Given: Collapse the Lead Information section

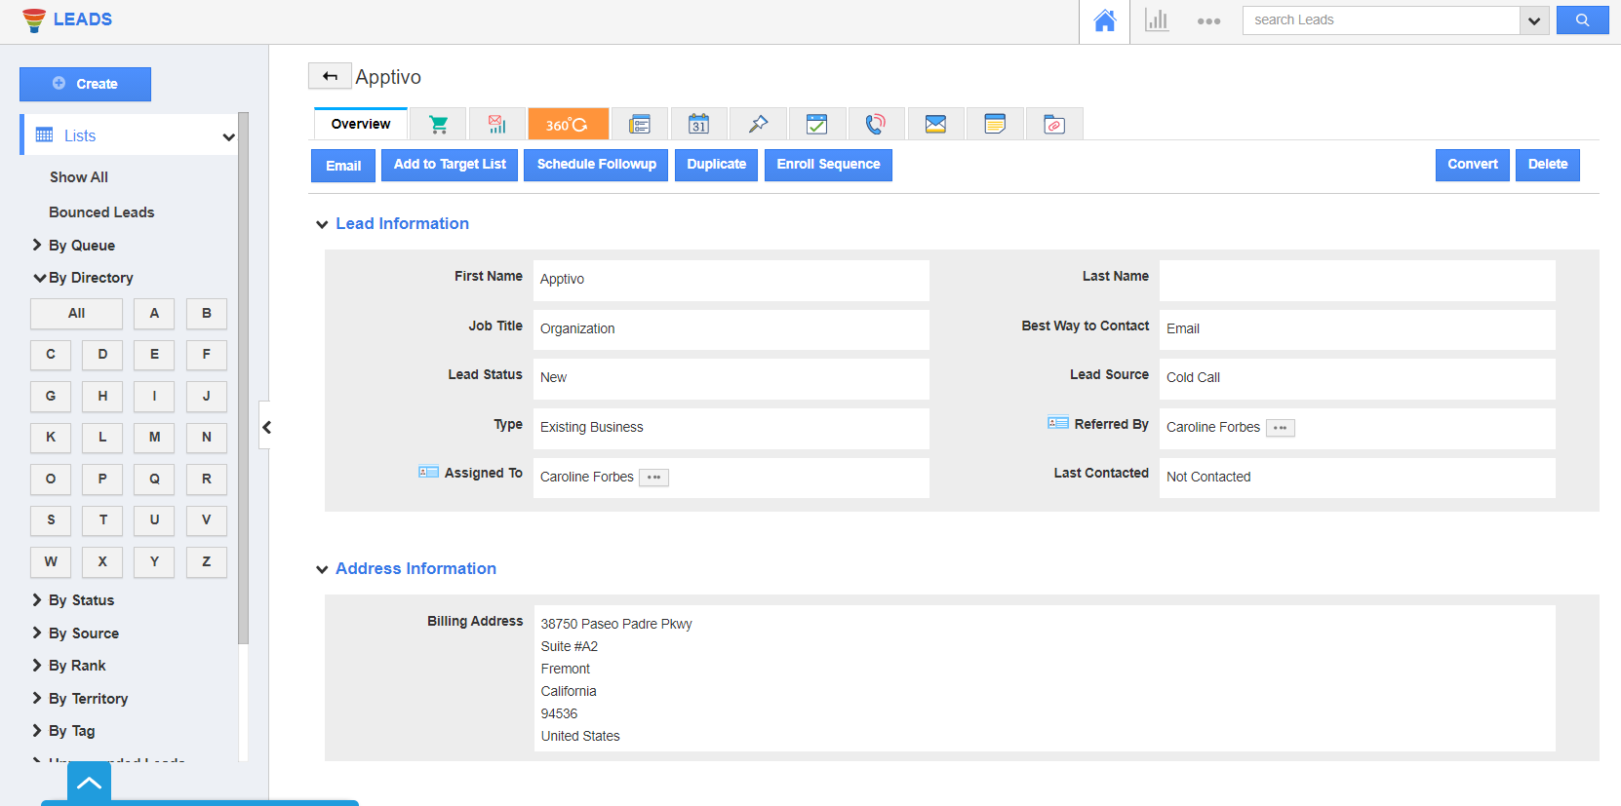Looking at the screenshot, I should (322, 225).
